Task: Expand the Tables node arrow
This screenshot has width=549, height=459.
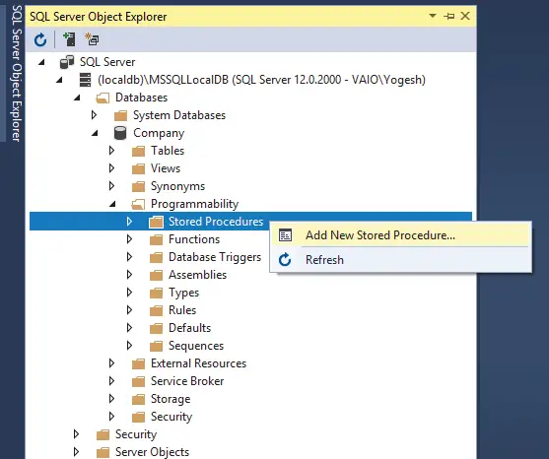Action: pyautogui.click(x=111, y=151)
